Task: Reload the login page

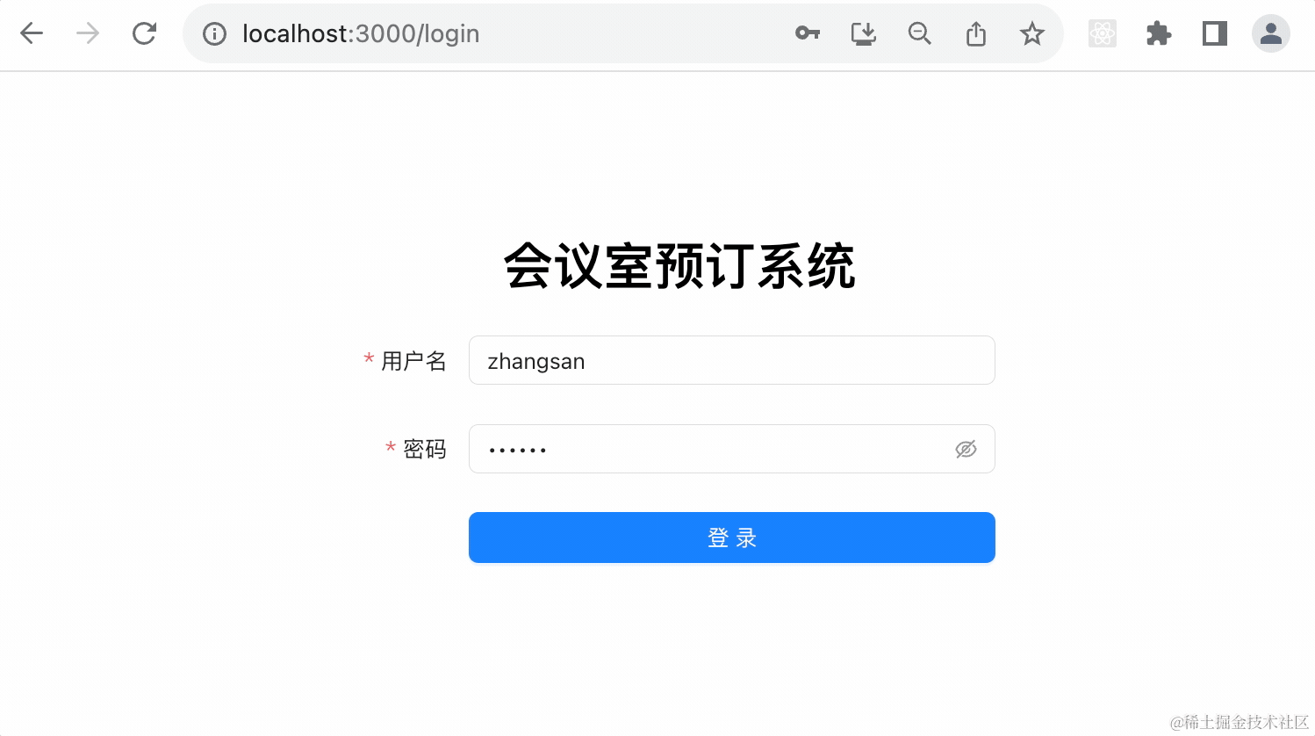Action: click(x=144, y=33)
